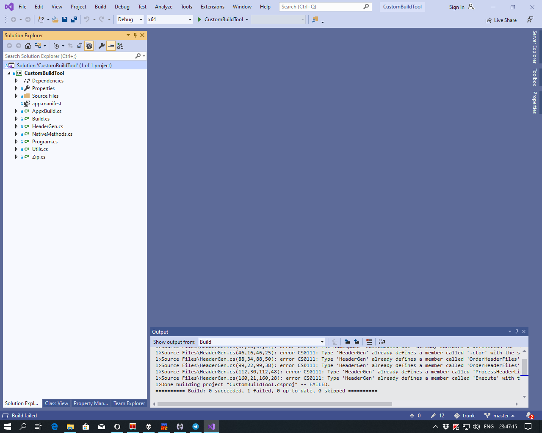Click the master branch in status bar

(x=500, y=415)
